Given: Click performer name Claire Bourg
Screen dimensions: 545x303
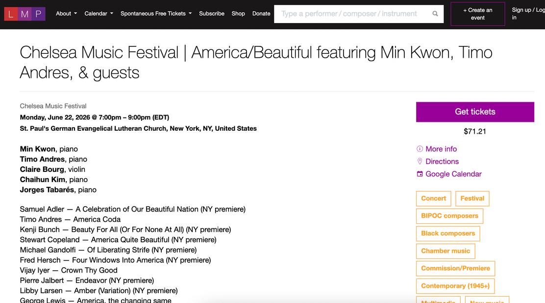Looking at the screenshot, I should 42,169.
